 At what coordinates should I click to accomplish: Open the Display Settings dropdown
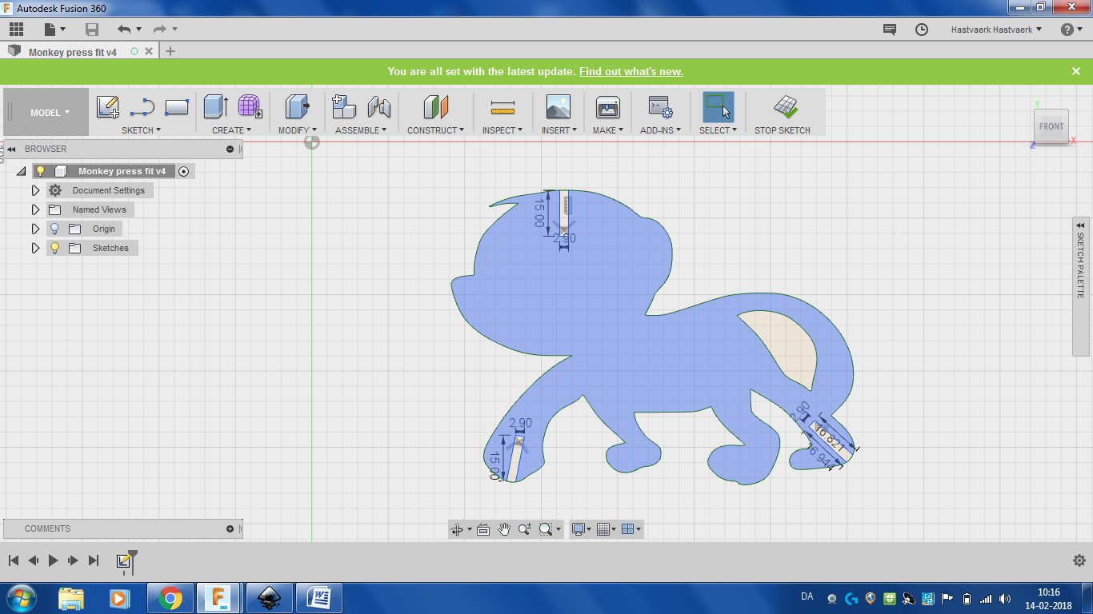582,529
